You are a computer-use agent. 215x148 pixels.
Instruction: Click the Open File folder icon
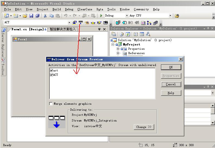click(x=25, y=16)
